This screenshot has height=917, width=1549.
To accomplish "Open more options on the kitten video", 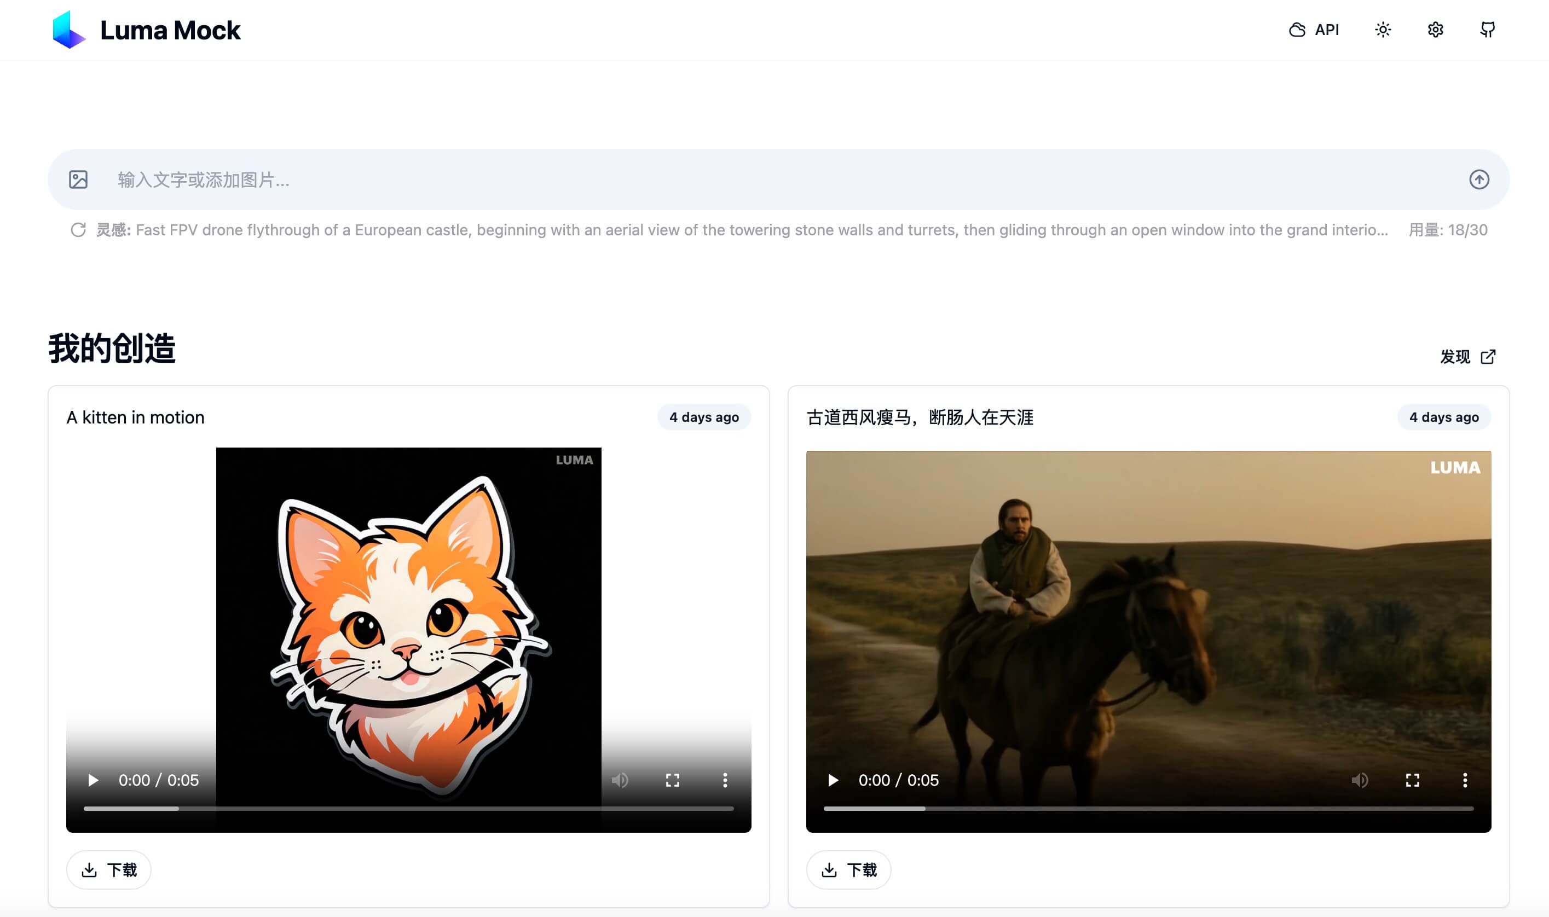I will [725, 780].
